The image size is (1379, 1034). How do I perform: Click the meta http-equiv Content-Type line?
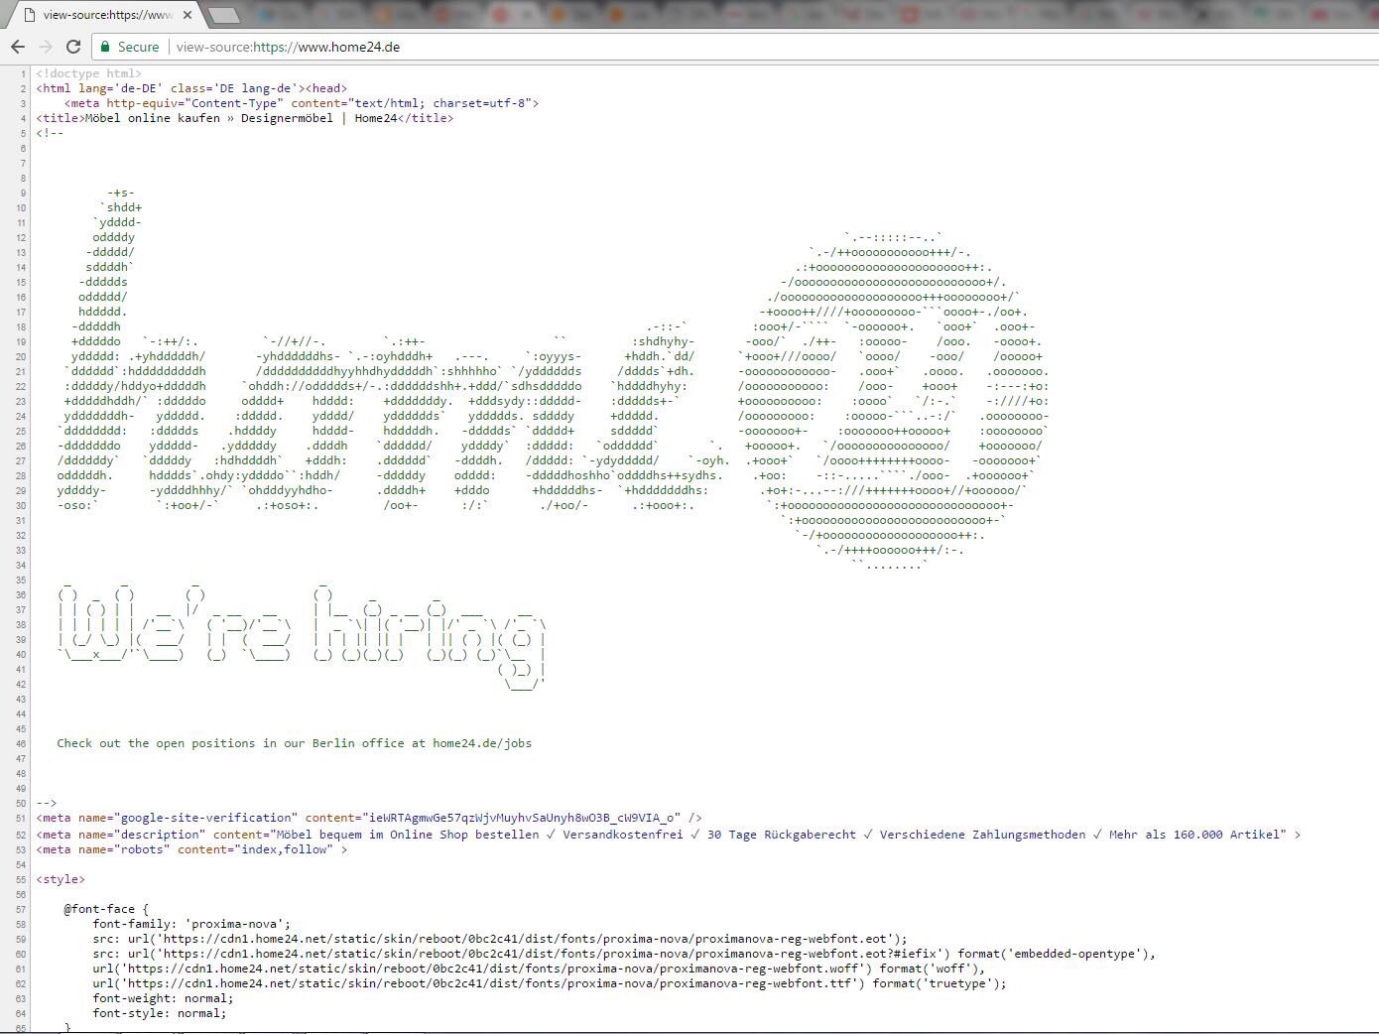[302, 103]
